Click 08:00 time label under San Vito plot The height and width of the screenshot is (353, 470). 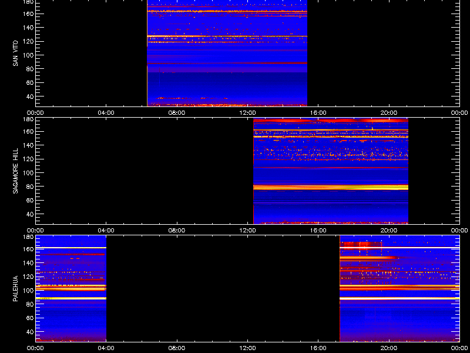click(x=177, y=113)
